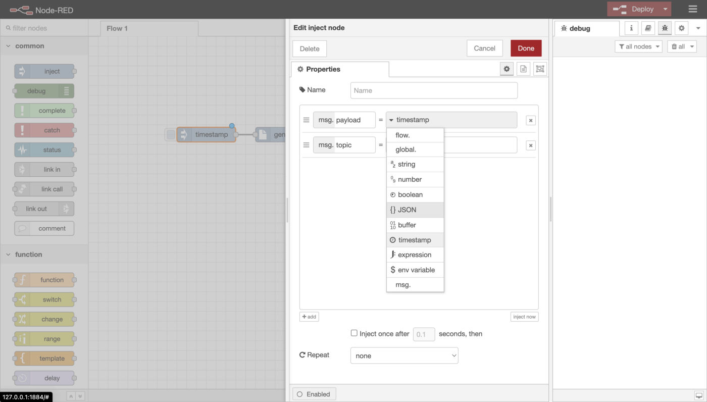Toggle the timestamp node inject button
707x402 pixels.
[x=171, y=135]
